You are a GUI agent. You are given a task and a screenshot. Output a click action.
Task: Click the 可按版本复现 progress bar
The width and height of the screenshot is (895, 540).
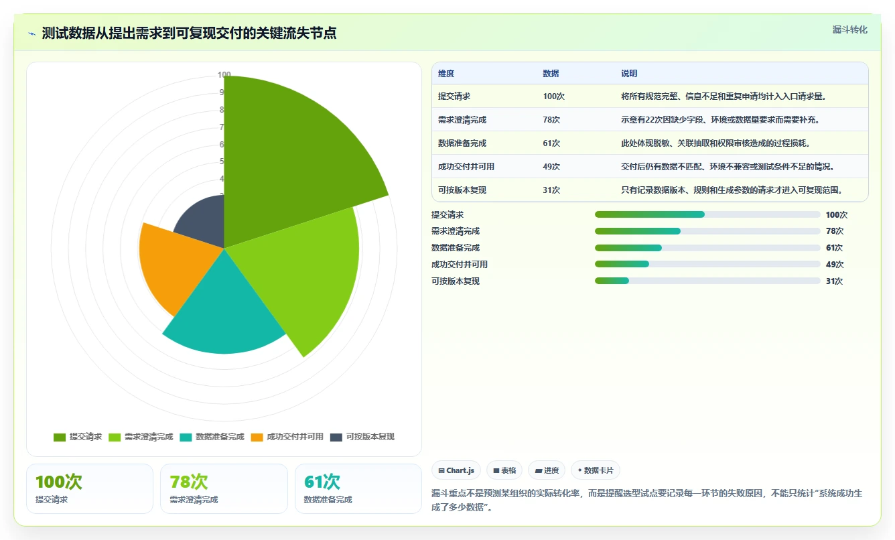coord(707,281)
